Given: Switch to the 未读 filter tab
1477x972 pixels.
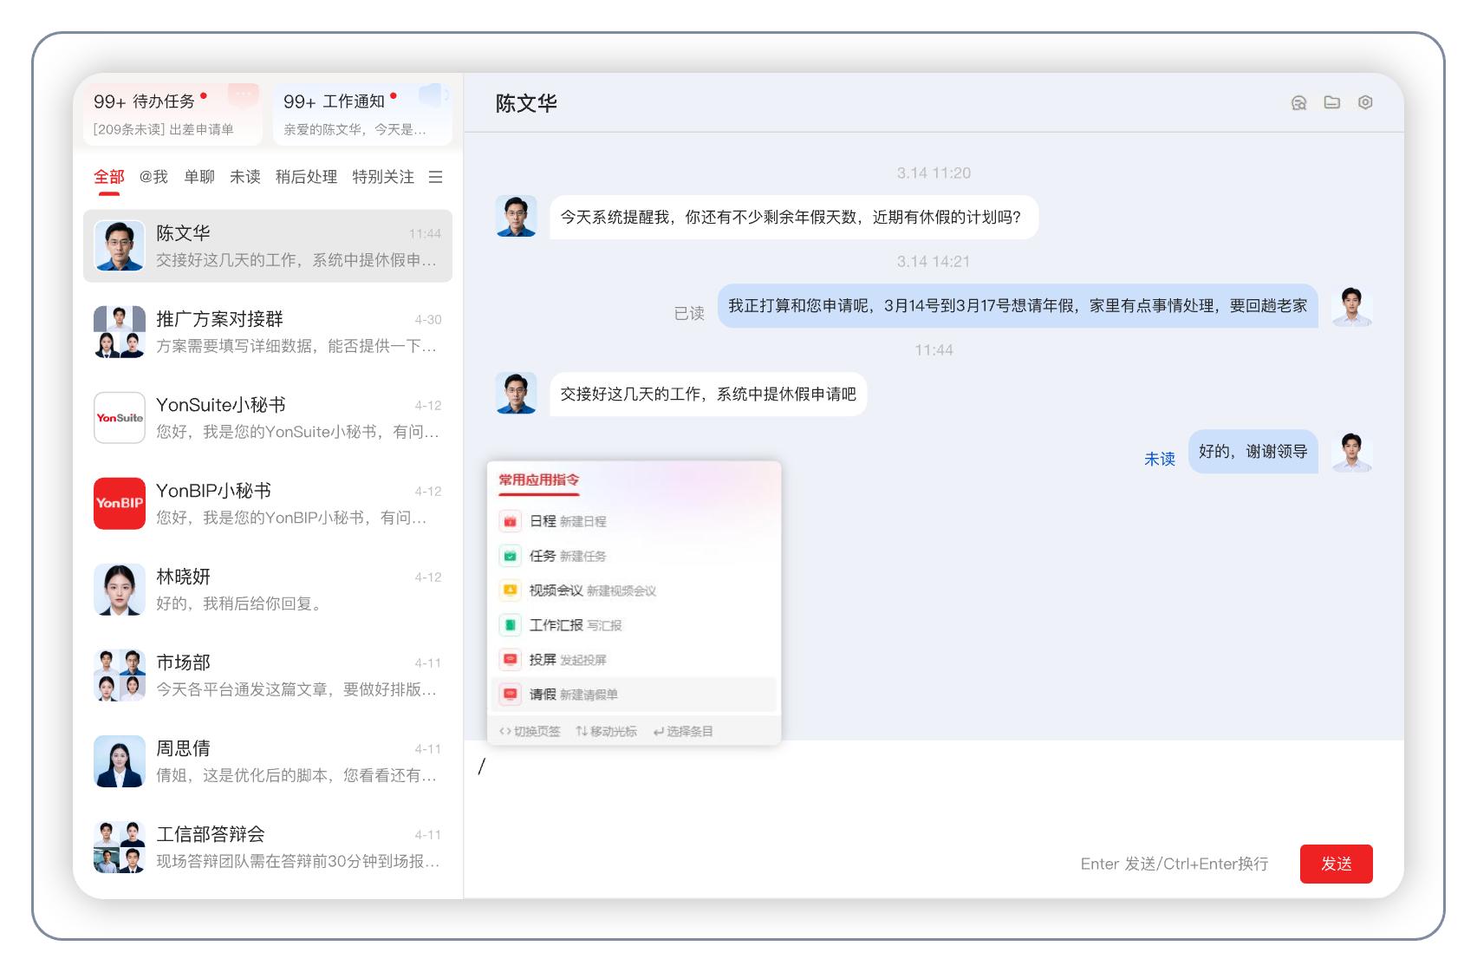Looking at the screenshot, I should 244,177.
